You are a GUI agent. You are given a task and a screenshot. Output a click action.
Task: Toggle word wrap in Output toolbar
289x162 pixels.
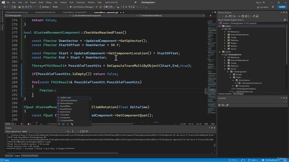(87, 131)
